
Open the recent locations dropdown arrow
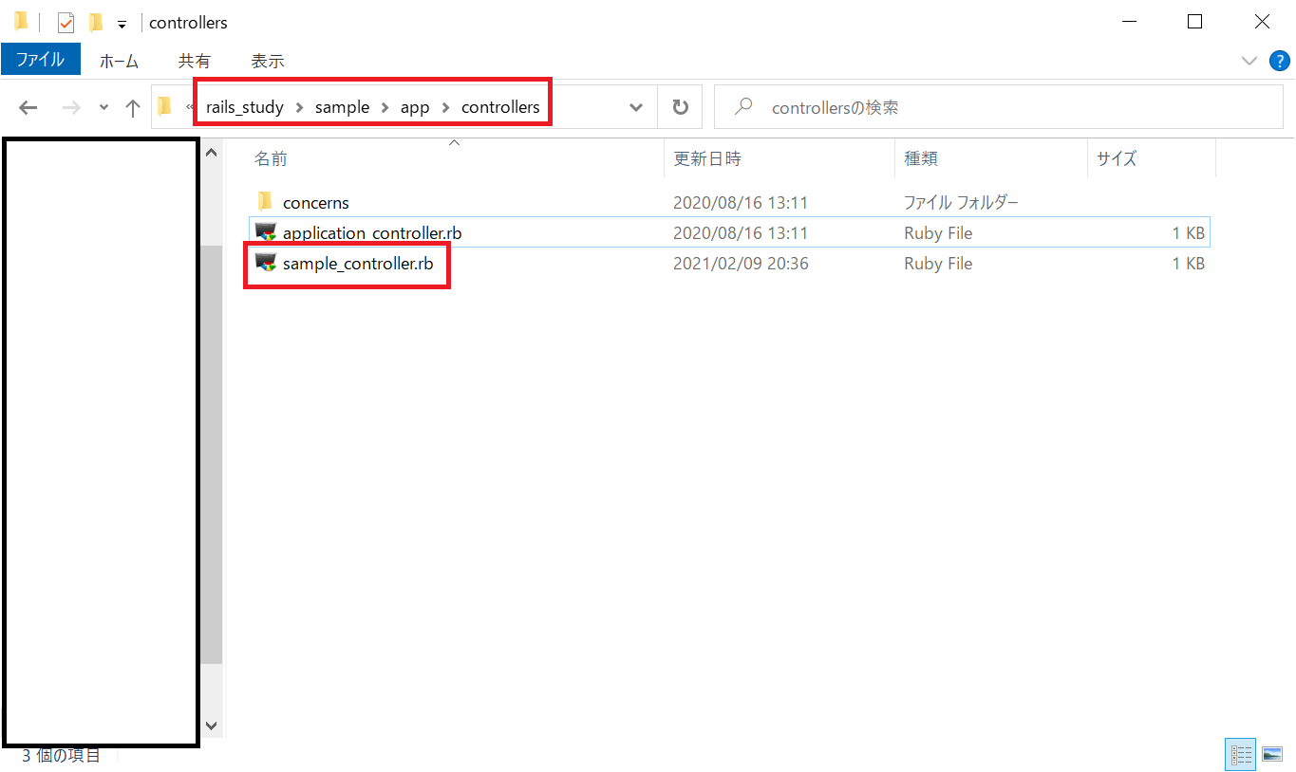coord(103,108)
